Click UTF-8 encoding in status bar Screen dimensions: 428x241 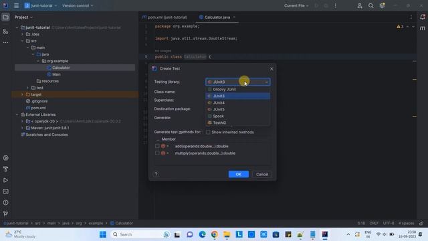[x=389, y=223]
